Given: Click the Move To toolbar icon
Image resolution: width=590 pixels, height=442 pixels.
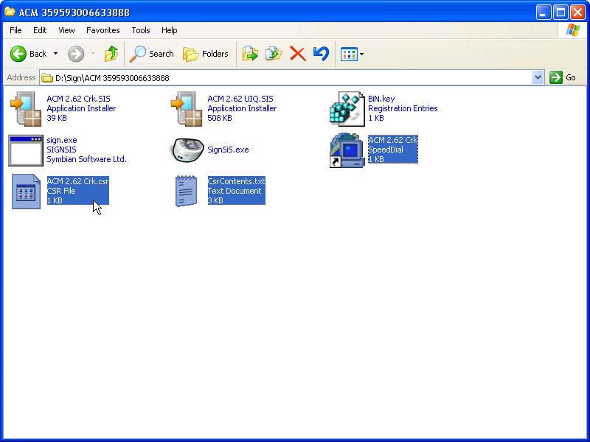Looking at the screenshot, I should pyautogui.click(x=251, y=54).
